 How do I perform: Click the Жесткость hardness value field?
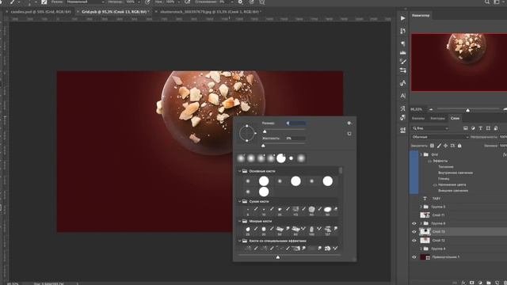pyautogui.click(x=295, y=139)
